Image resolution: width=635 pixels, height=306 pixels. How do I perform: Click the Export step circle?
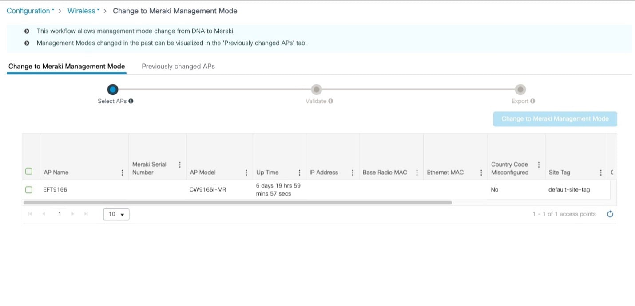tap(520, 90)
